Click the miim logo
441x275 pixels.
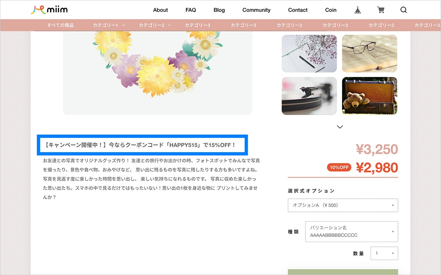click(49, 10)
